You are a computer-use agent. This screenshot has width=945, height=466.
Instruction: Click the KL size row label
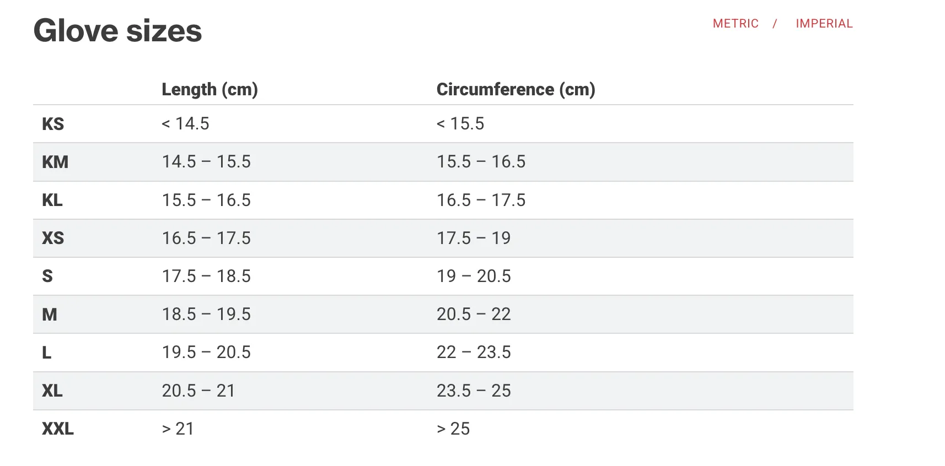coord(52,200)
